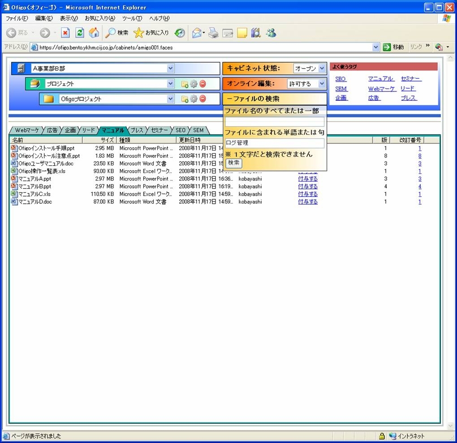Open Favorites star toolbar button

[x=151, y=33]
